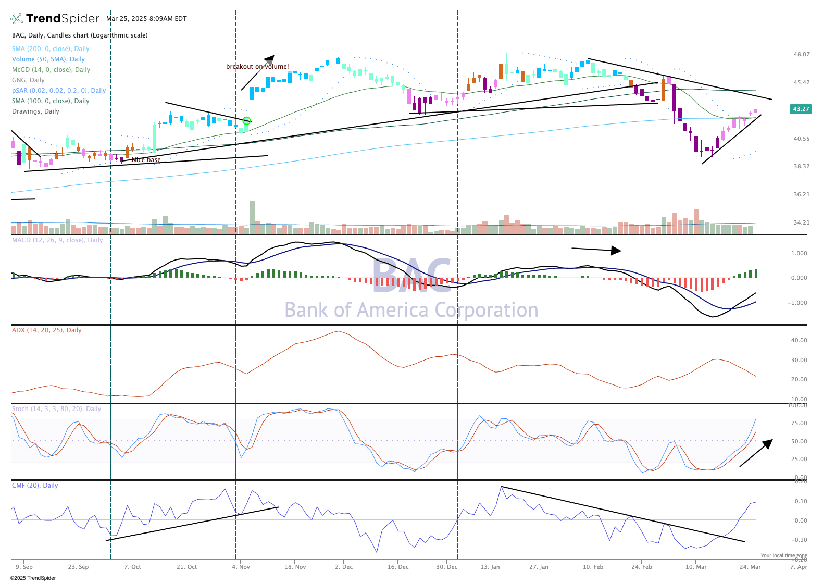Select the arrow next to the breakout annotation
Viewport: 823px width, 583px height.
pyautogui.click(x=258, y=72)
